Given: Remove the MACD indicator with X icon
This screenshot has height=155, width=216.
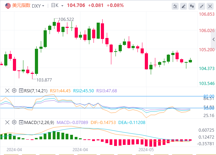Looking at the screenshot, I should coord(7,122).
